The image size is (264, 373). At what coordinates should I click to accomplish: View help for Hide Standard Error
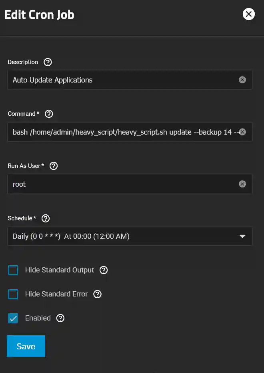[97, 294]
